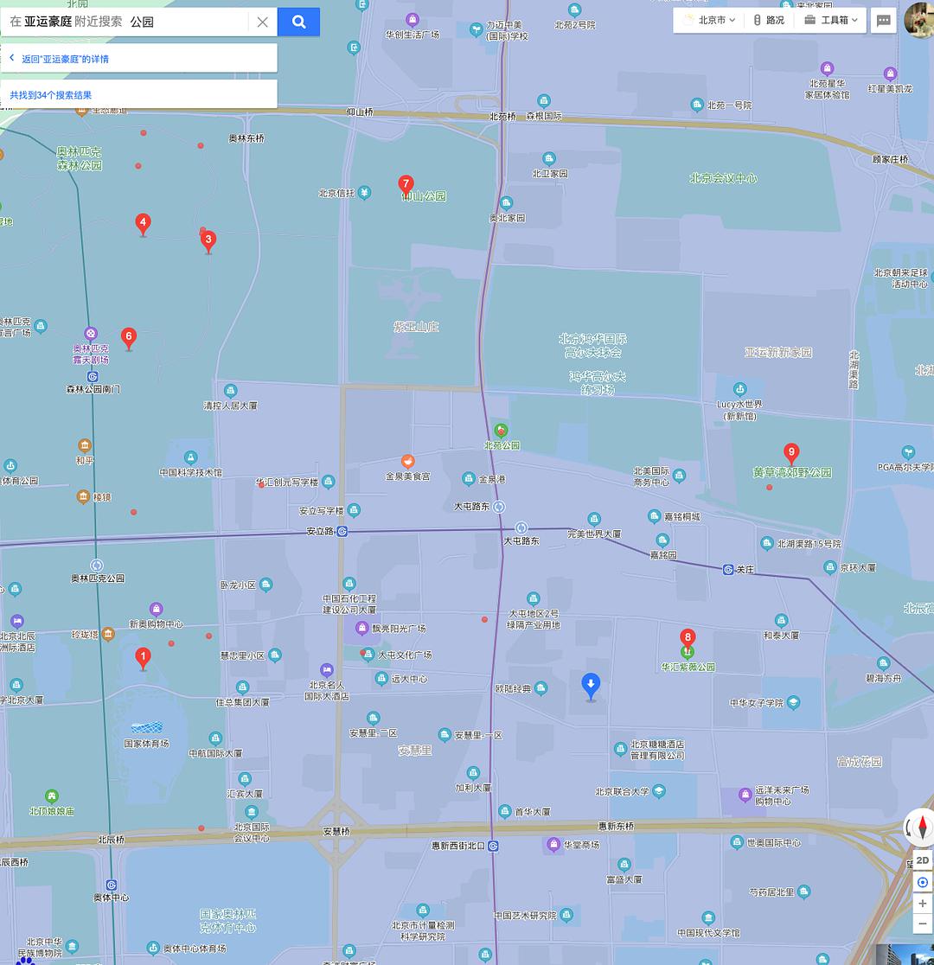Open the 工具箱 toolbox dropdown
Image resolution: width=934 pixels, height=965 pixels.
tap(832, 20)
